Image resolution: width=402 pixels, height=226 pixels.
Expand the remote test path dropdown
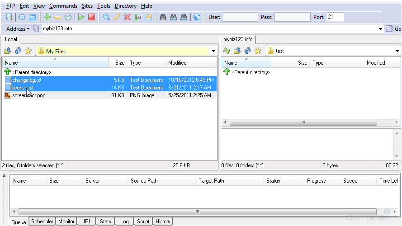click(x=397, y=51)
